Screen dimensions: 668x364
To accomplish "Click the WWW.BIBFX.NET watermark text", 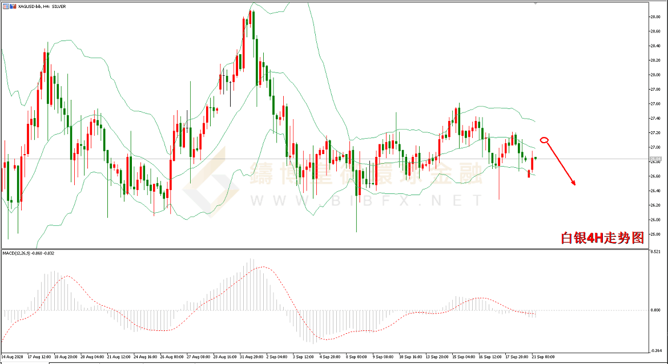I will (365, 200).
